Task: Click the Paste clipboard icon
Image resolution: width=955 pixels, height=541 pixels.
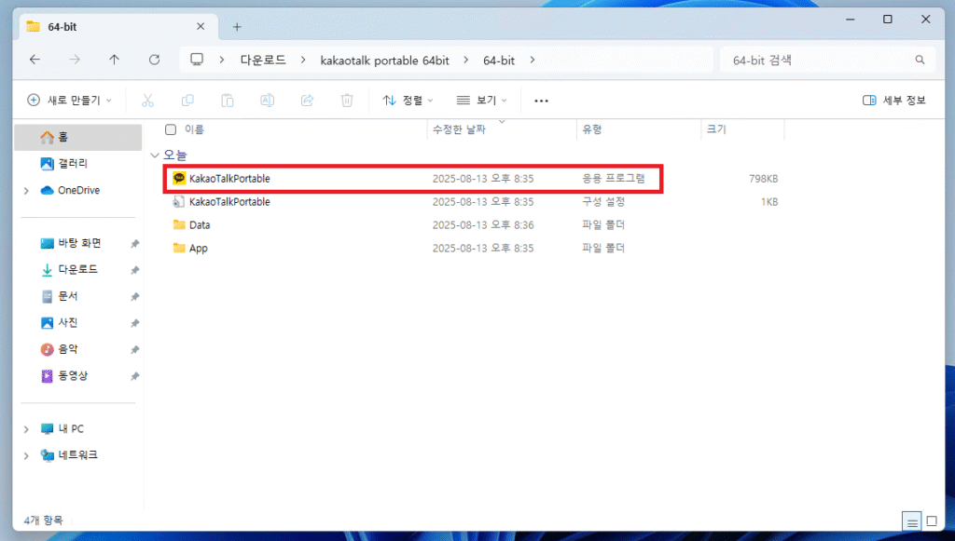Action: 228,101
